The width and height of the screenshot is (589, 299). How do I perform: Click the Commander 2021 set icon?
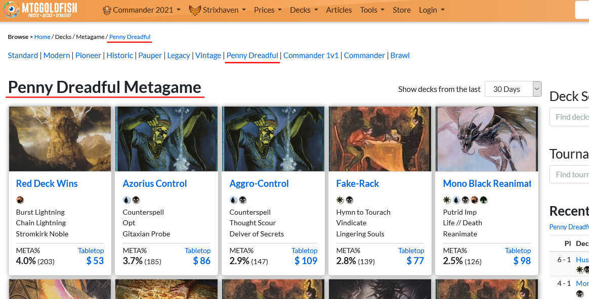[x=106, y=10]
